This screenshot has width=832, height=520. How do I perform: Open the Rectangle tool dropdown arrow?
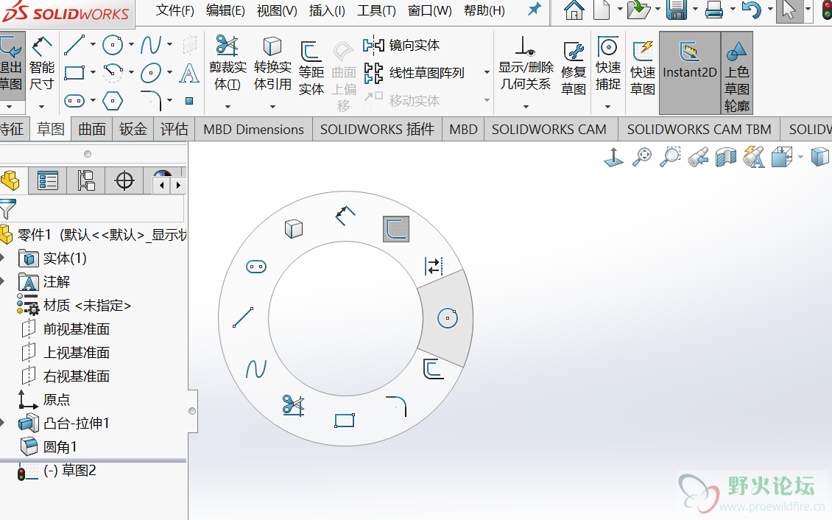93,72
